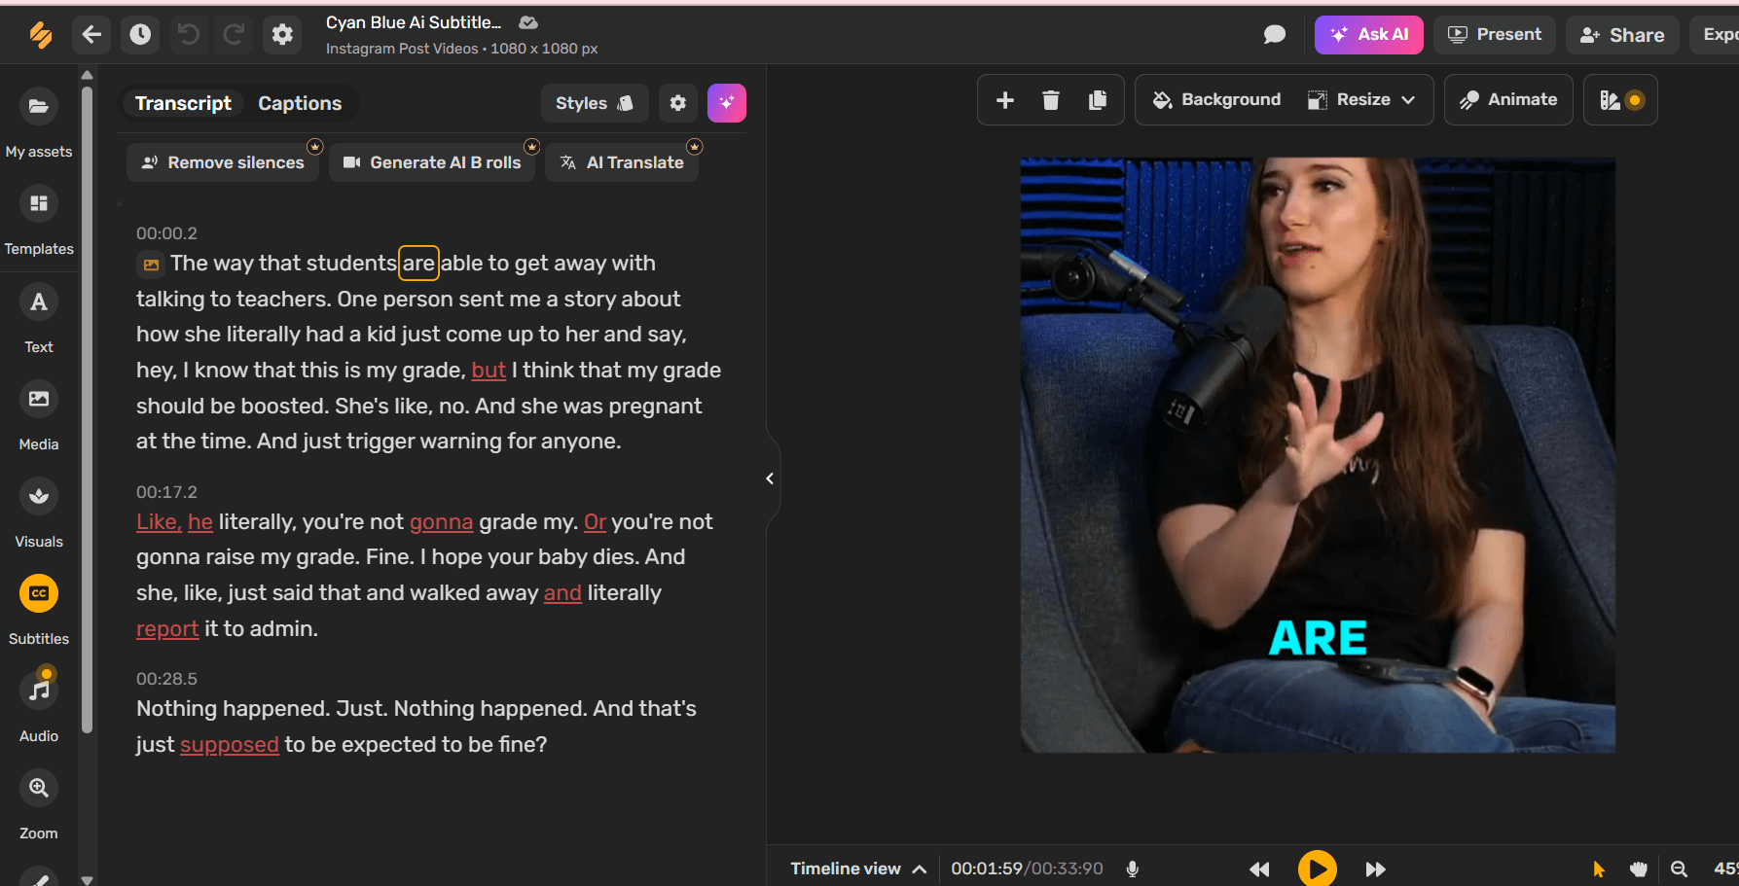Click image icon before first transcript line

pyautogui.click(x=151, y=265)
